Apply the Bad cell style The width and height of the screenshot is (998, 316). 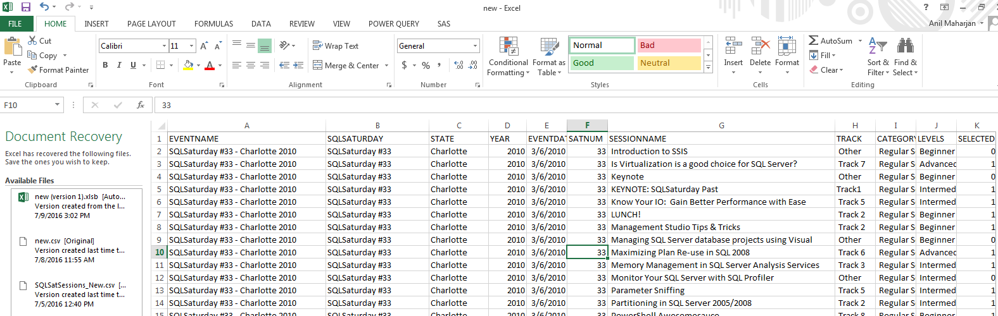(669, 46)
